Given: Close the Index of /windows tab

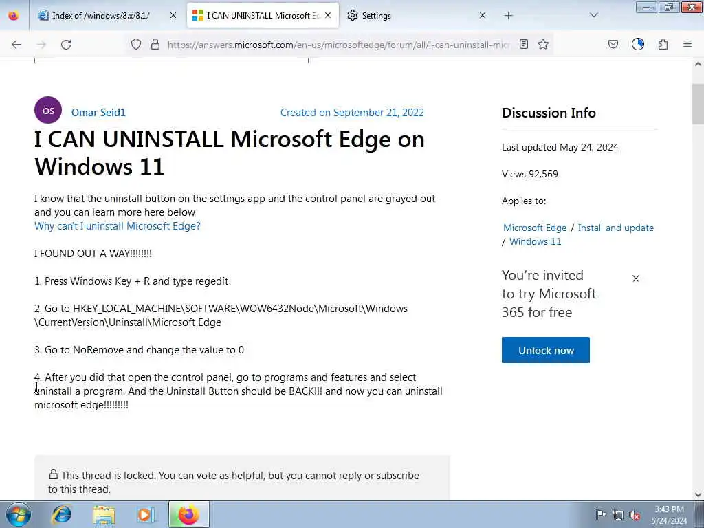Looking at the screenshot, I should (173, 16).
